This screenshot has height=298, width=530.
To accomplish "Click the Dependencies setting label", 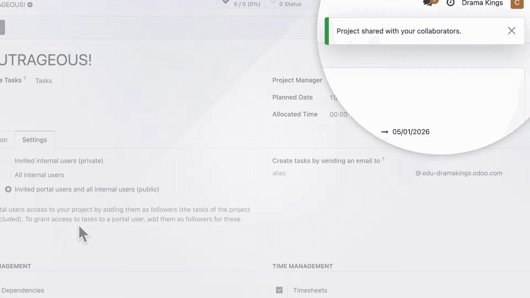I will (23, 291).
